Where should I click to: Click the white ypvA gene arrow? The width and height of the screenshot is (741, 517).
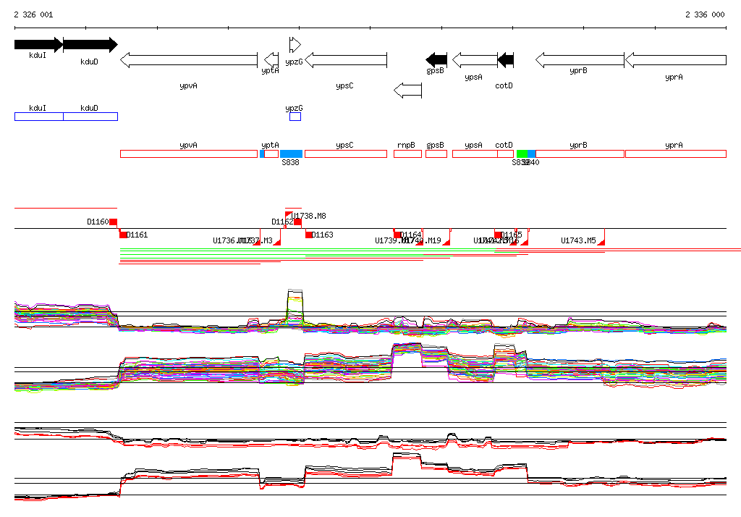click(189, 60)
